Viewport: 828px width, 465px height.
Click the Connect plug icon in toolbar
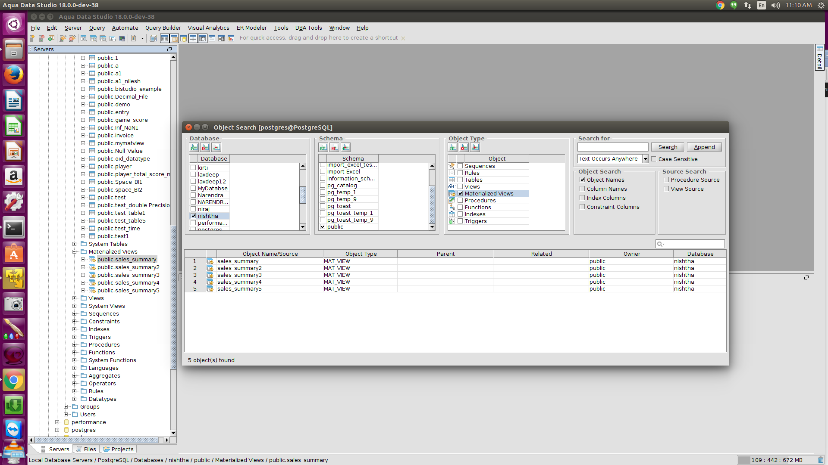pos(63,38)
